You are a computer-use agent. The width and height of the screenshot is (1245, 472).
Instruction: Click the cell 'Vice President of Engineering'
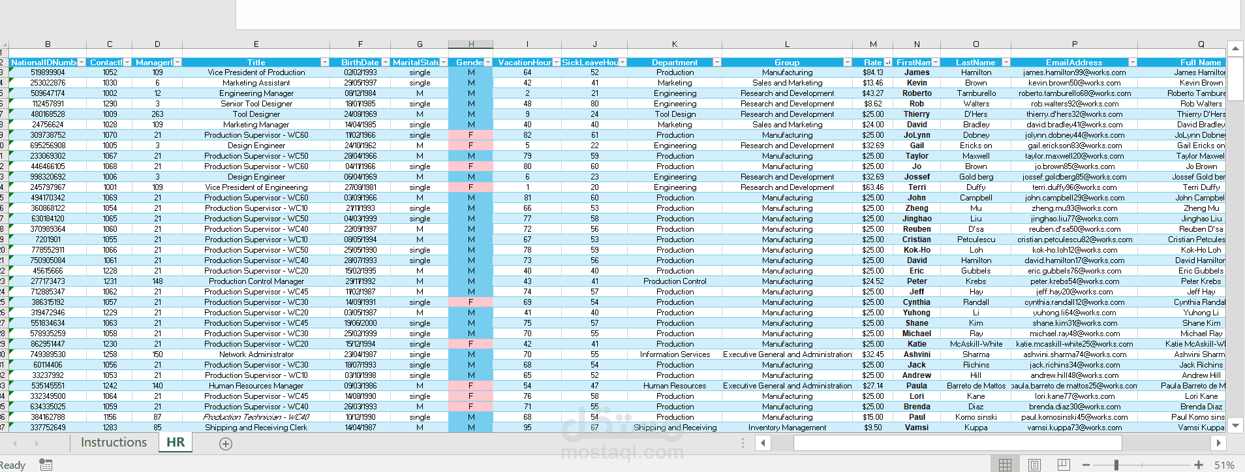coord(256,187)
